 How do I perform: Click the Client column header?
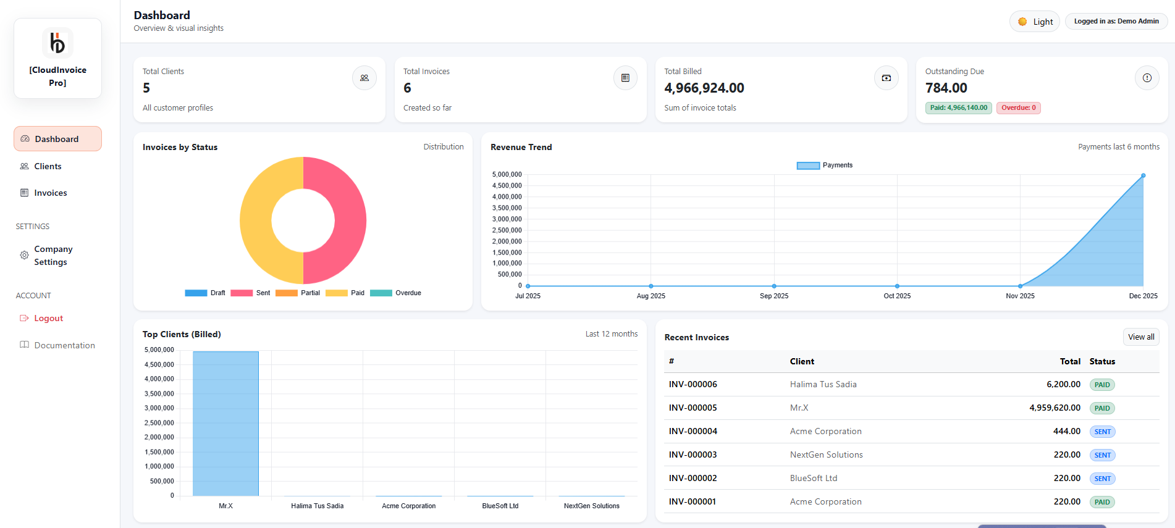[x=802, y=361]
